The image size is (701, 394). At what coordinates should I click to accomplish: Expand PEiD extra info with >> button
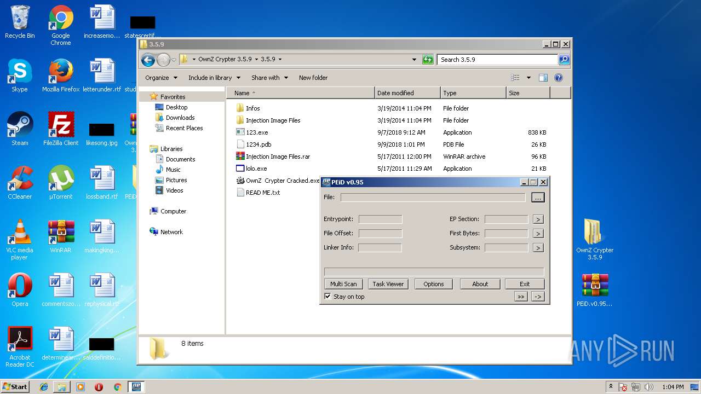[521, 297]
